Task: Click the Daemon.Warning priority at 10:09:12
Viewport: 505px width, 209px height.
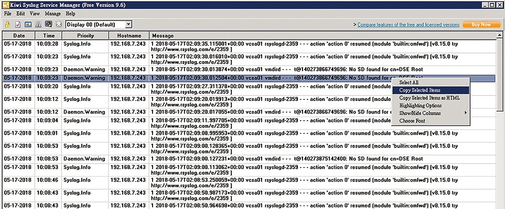Action: point(84,112)
